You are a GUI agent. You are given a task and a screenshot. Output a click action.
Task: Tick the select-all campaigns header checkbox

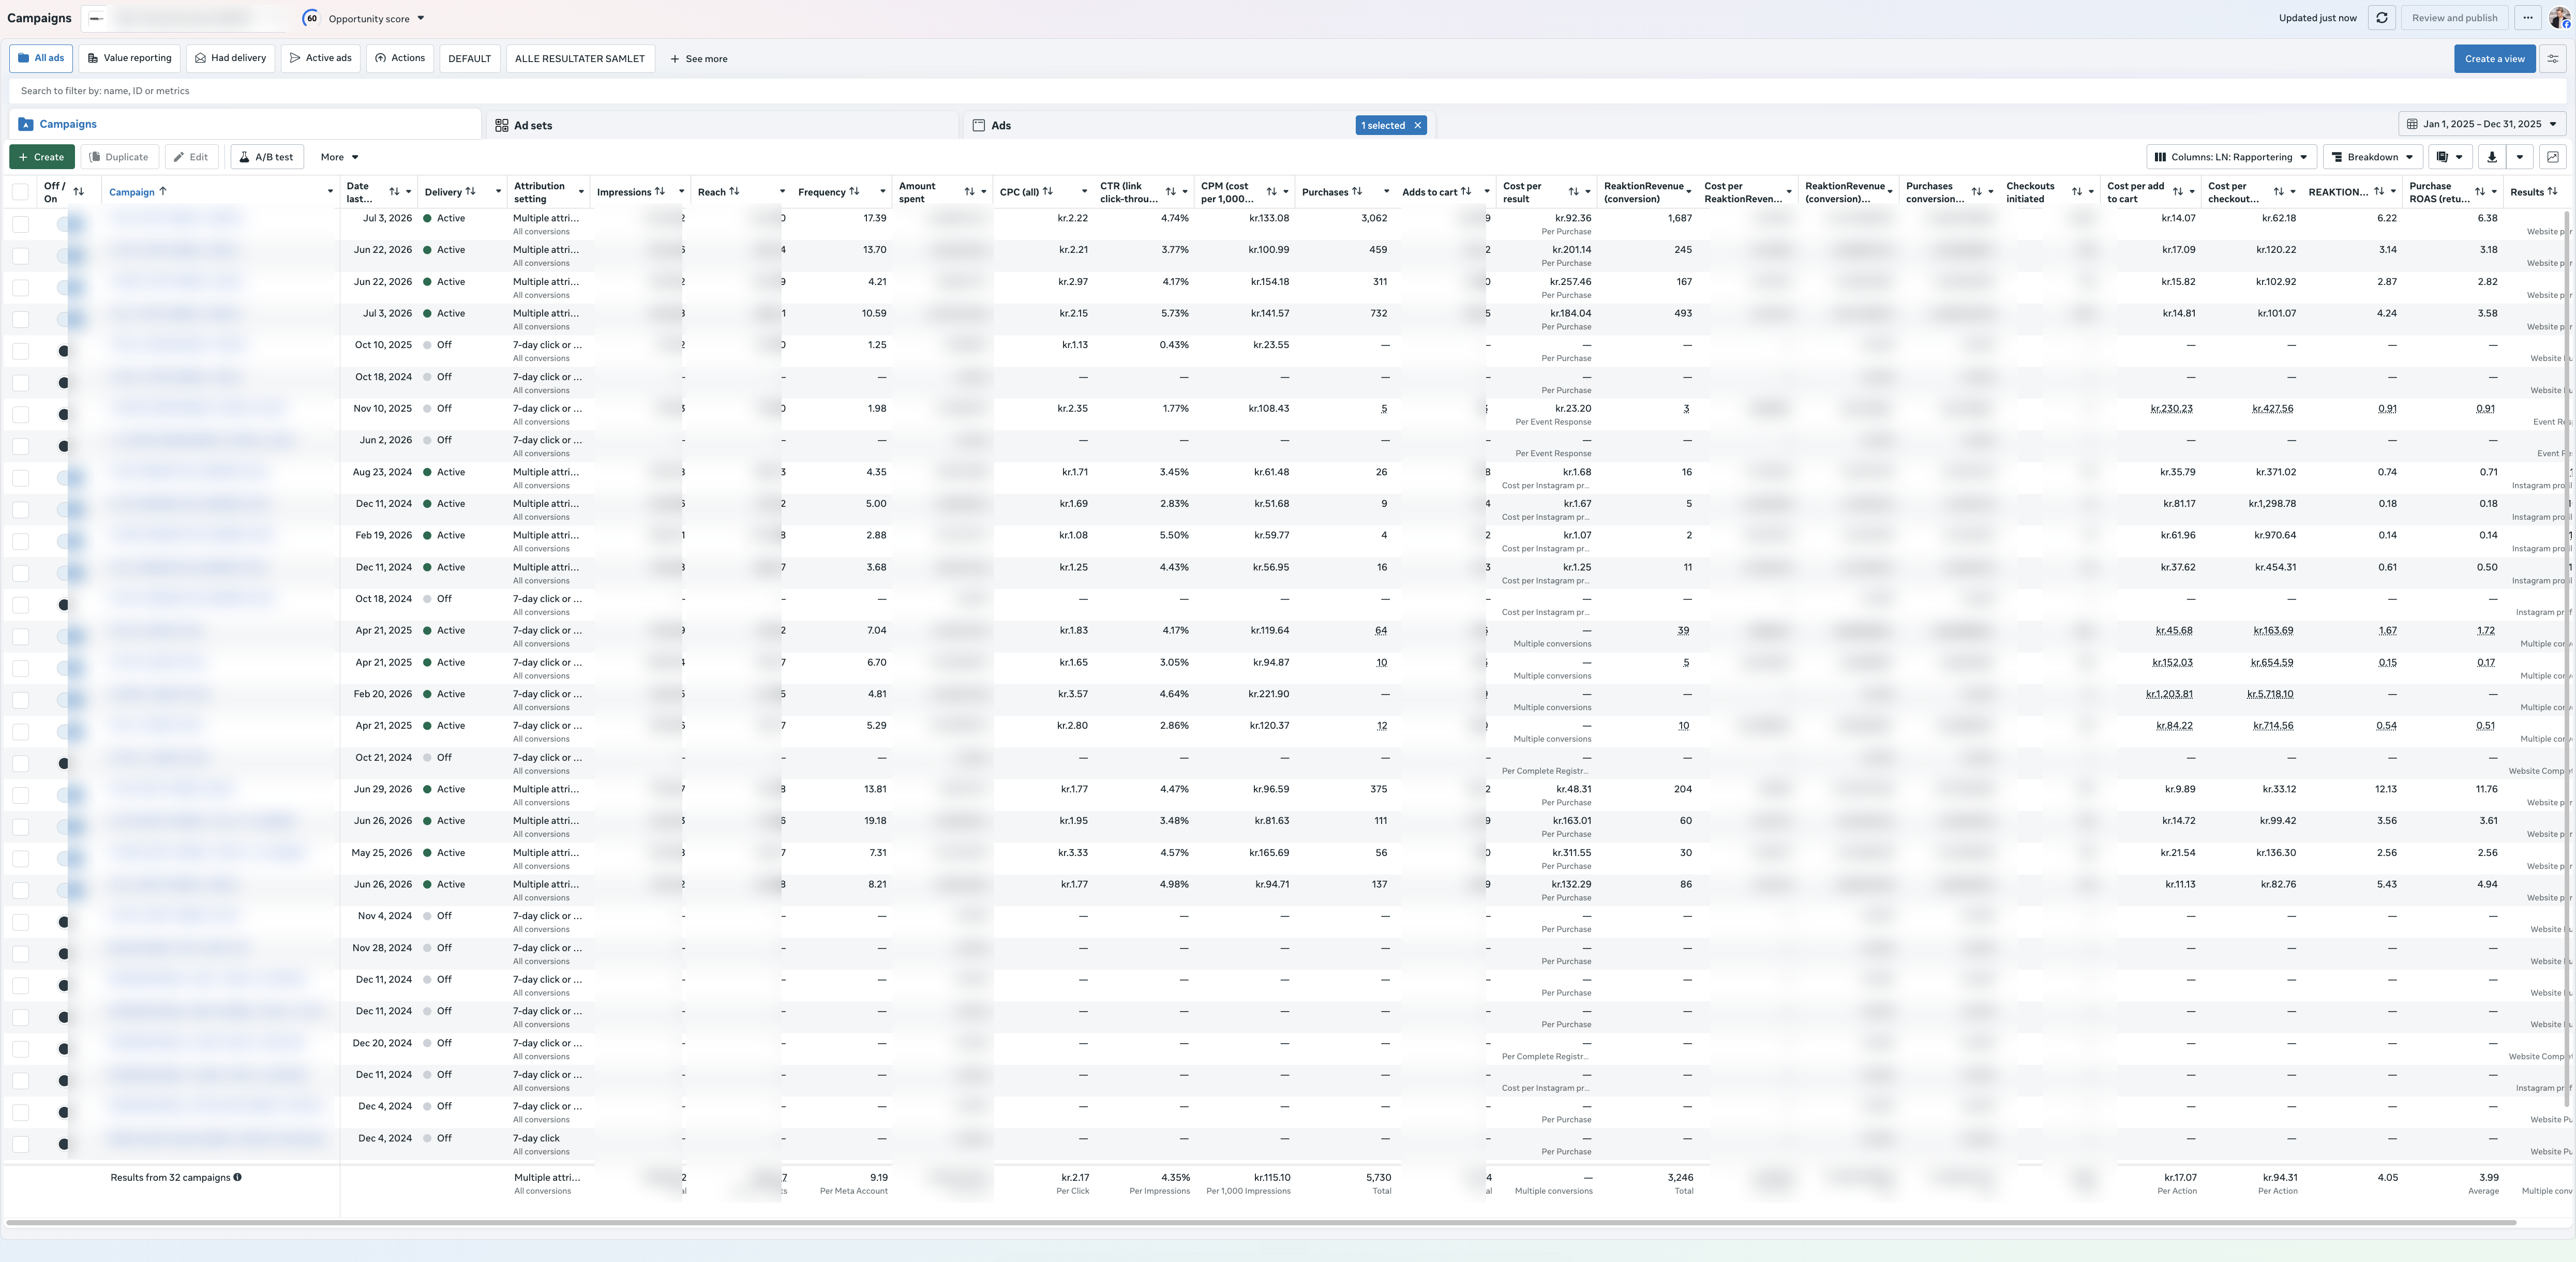pyautogui.click(x=20, y=192)
